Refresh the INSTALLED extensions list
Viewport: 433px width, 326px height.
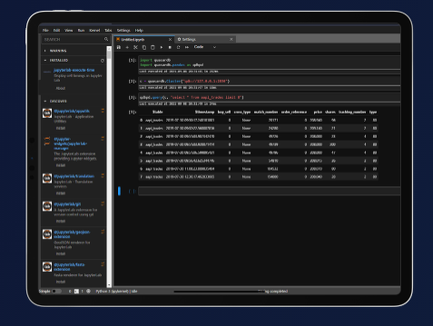102,61
